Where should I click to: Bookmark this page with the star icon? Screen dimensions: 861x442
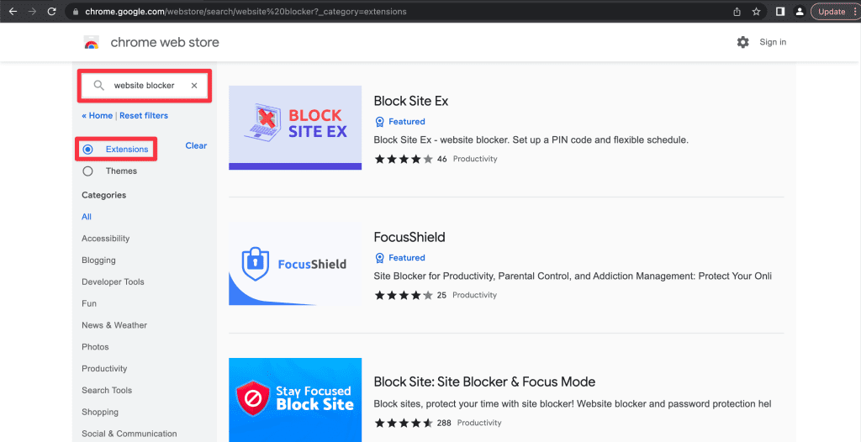[757, 12]
